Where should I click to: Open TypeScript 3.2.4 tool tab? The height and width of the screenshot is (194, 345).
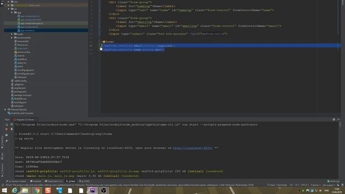coord(53,181)
